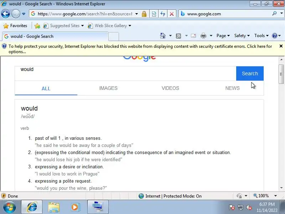The height and width of the screenshot is (214, 285).
Task: Go back with the browser Back arrow
Action: pos(5,14)
